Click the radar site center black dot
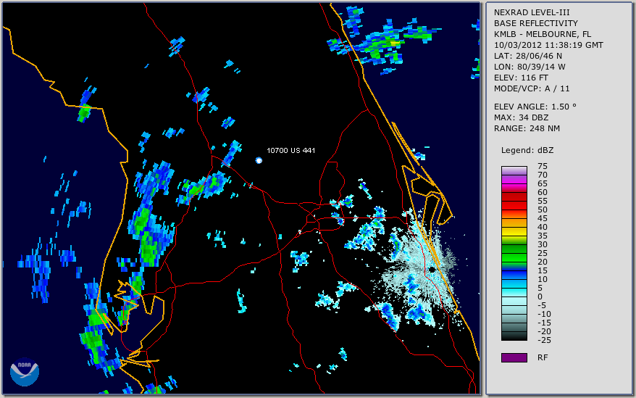This screenshot has width=636, height=398. click(x=432, y=270)
